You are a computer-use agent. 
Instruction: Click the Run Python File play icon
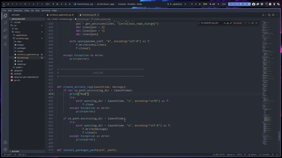[263, 15]
